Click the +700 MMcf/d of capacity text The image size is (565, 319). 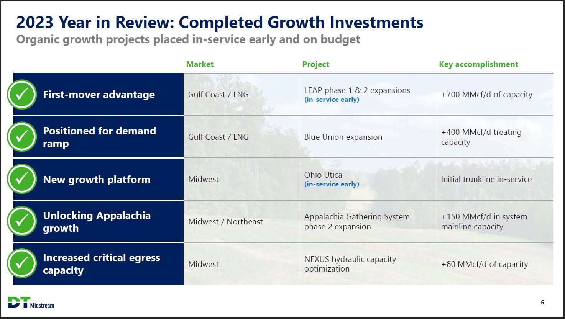[x=486, y=95]
